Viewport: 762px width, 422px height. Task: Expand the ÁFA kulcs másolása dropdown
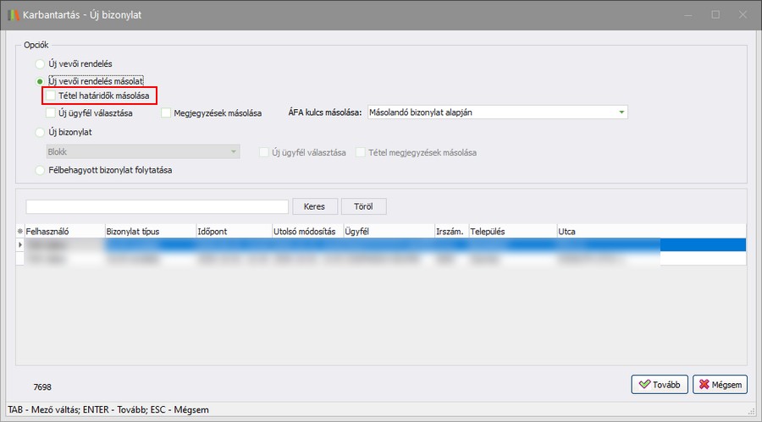click(x=621, y=112)
